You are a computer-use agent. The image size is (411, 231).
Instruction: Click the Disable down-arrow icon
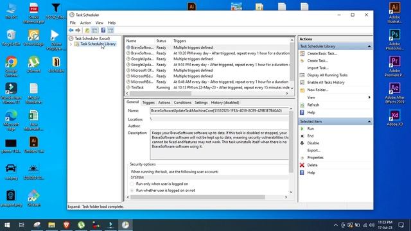pos(302,143)
